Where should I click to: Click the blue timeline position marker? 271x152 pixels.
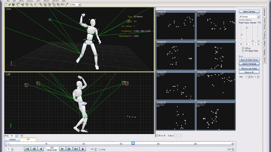(133, 143)
